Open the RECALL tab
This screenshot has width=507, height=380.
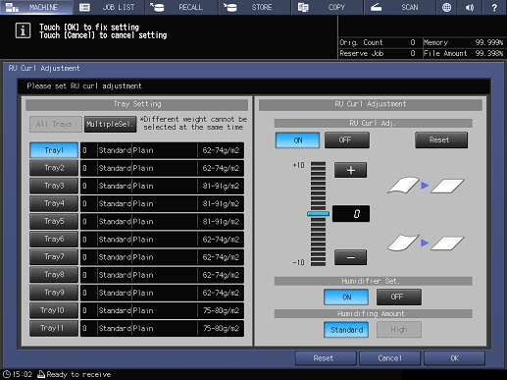181,7
